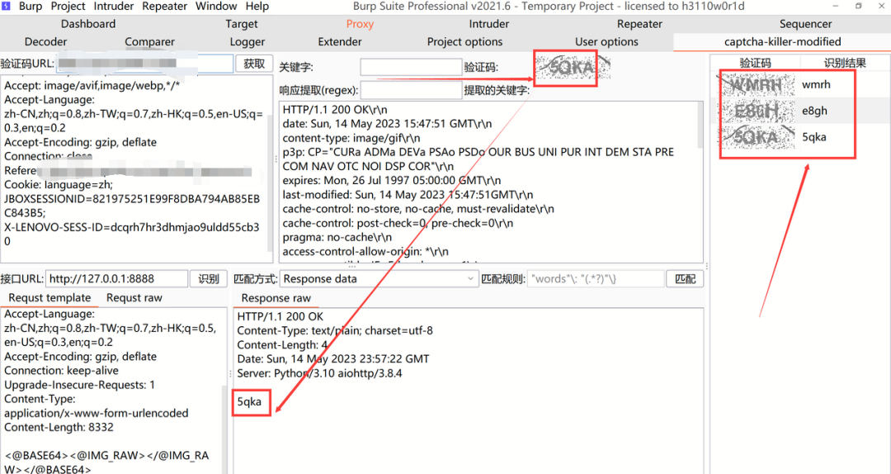Click the captcha preview image beside 验证码 label
The image size is (891, 474).
point(572,67)
